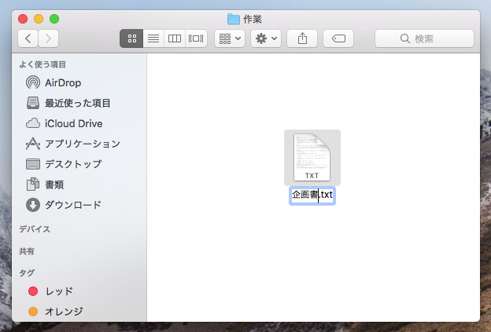
Task: Select the オレンジ tag label
Action: 64,312
